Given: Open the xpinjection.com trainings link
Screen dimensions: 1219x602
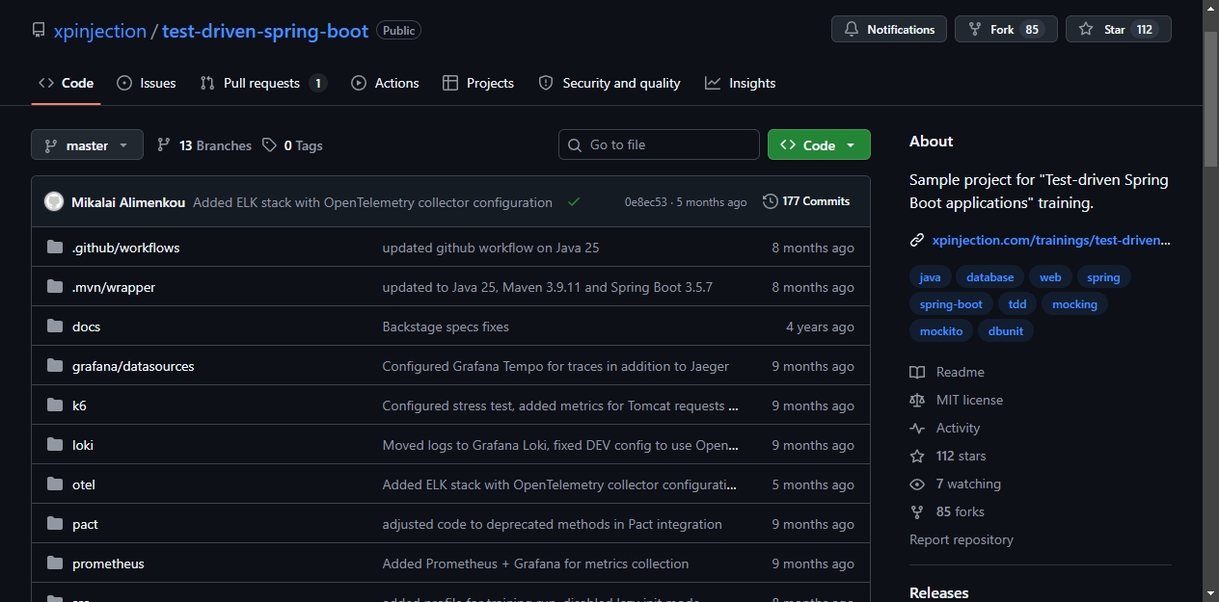Looking at the screenshot, I should coord(1051,241).
